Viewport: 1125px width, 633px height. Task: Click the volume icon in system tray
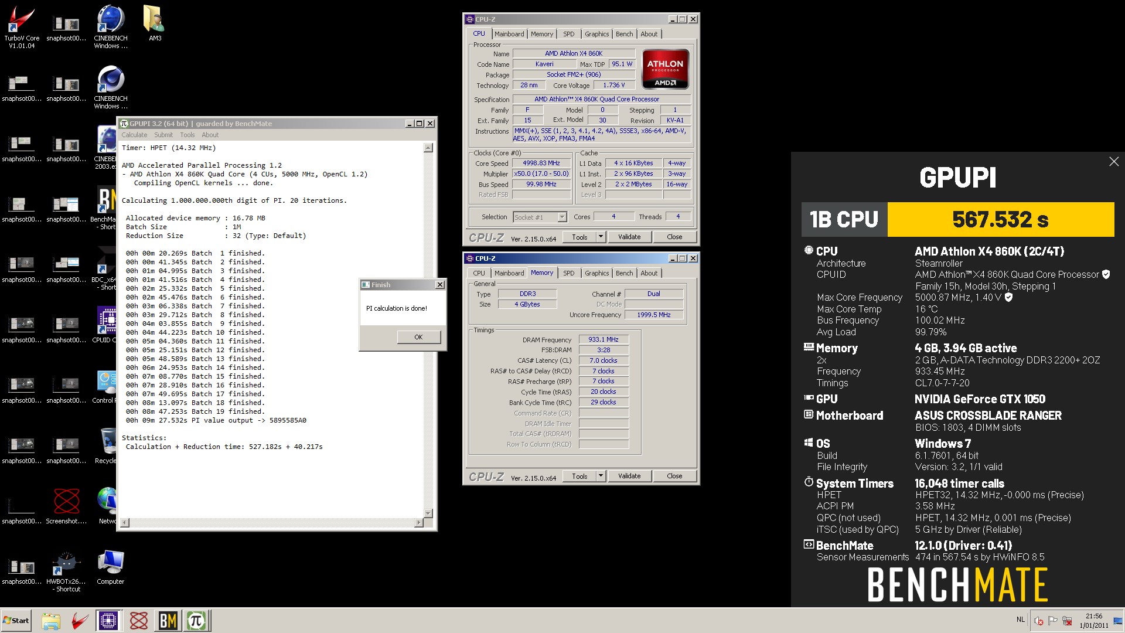pos(1038,621)
